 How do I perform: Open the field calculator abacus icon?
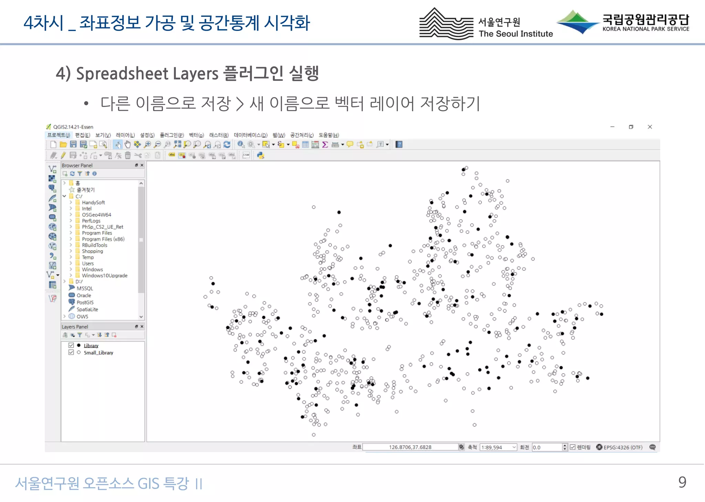pyautogui.click(x=315, y=145)
